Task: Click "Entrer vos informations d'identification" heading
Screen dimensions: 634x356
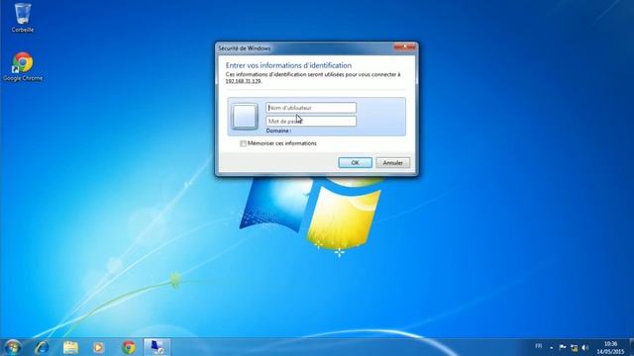Action: [288, 65]
